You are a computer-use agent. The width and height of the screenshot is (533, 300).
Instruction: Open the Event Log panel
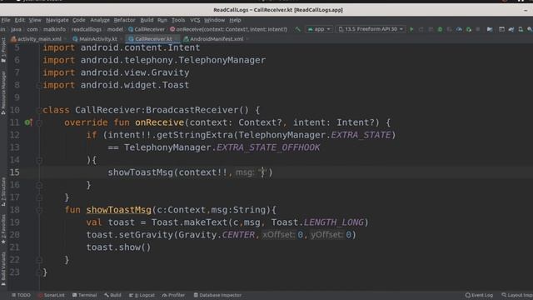pos(479,295)
